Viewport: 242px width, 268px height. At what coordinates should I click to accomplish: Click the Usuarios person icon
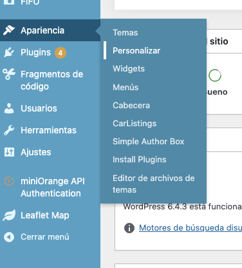click(x=9, y=108)
